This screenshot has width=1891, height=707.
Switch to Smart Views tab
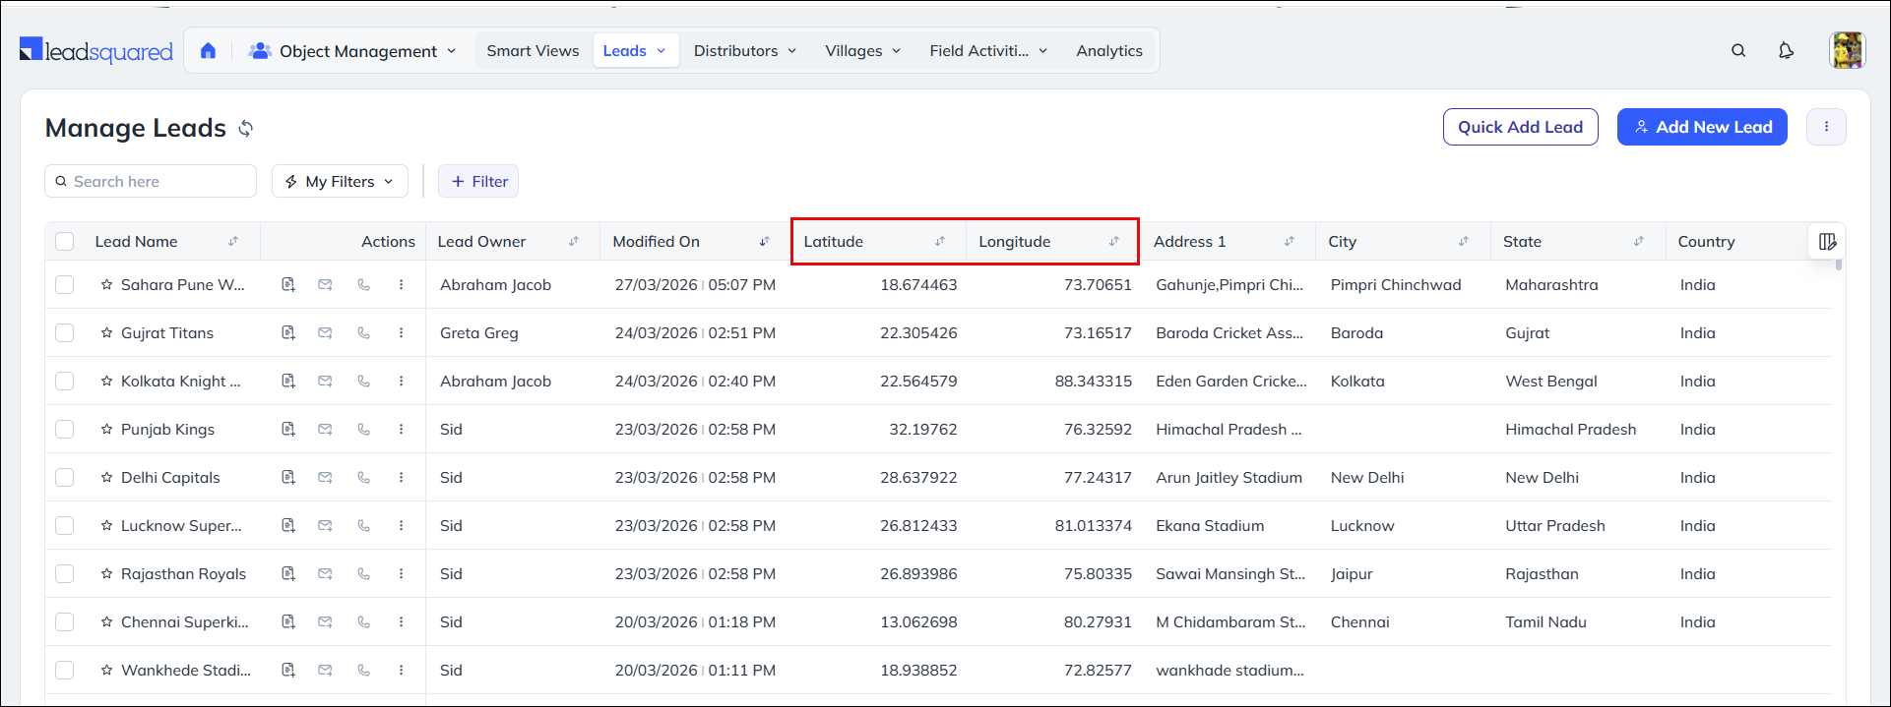[x=533, y=51]
